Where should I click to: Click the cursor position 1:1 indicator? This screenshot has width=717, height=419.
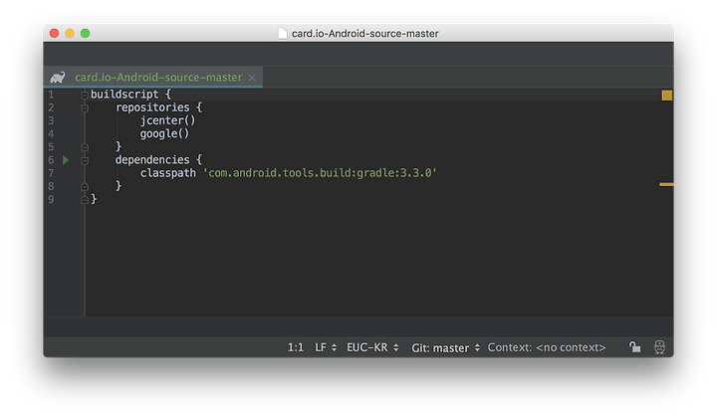coord(296,347)
